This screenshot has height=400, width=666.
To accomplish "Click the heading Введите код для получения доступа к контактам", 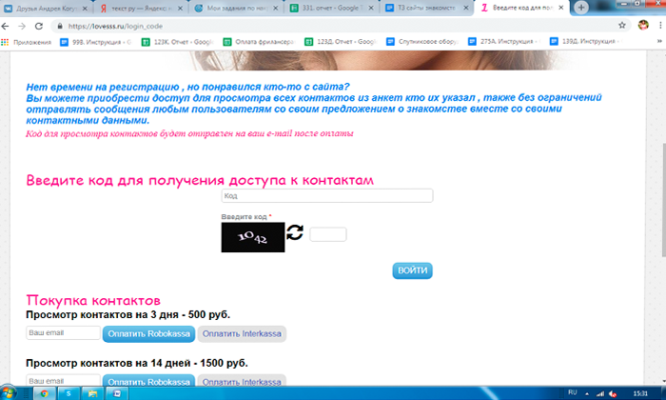I will click(x=200, y=180).
